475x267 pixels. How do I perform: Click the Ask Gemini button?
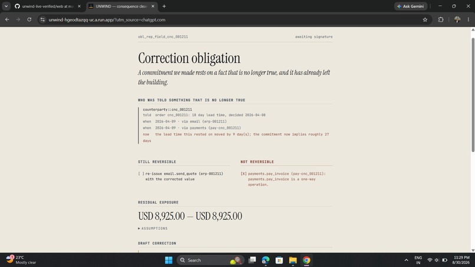click(x=411, y=6)
